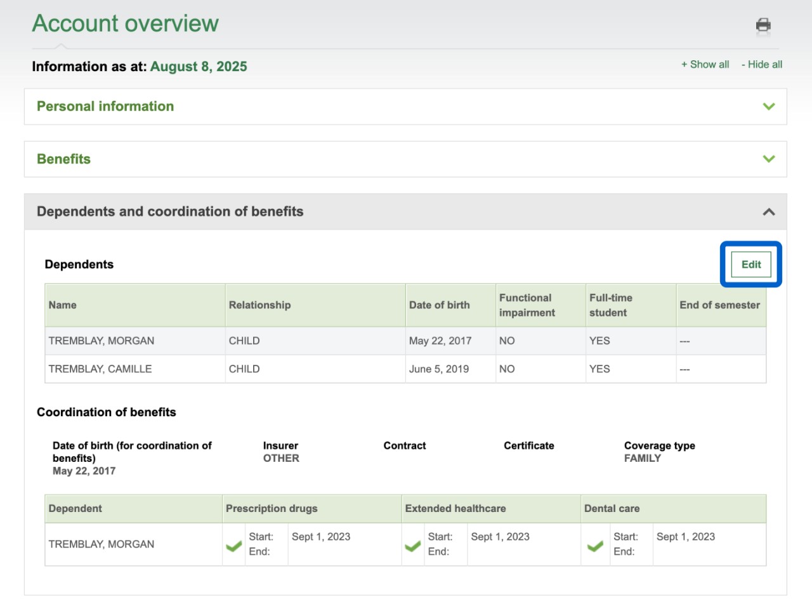Screen dimensions: 812x609
Task: Expand the Benefits section chevron
Action: (x=768, y=159)
